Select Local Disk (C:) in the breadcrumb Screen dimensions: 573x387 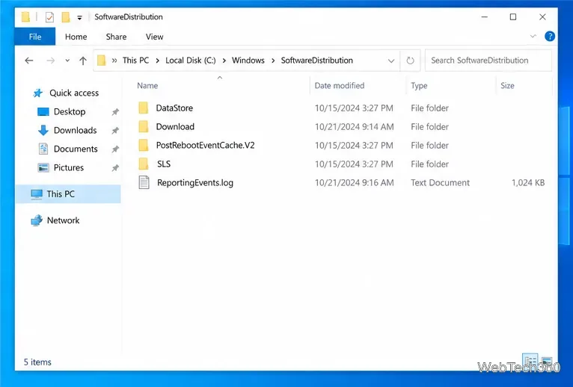[191, 61]
